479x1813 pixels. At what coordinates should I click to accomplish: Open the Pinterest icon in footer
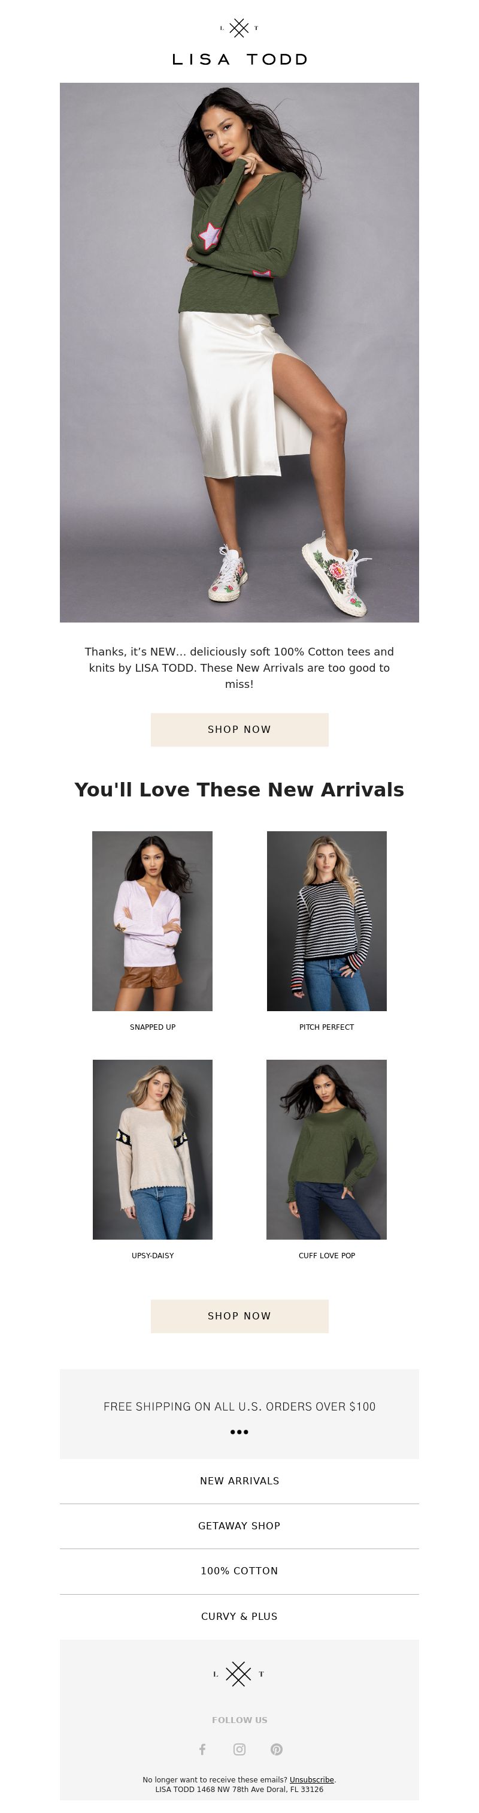tap(277, 1749)
